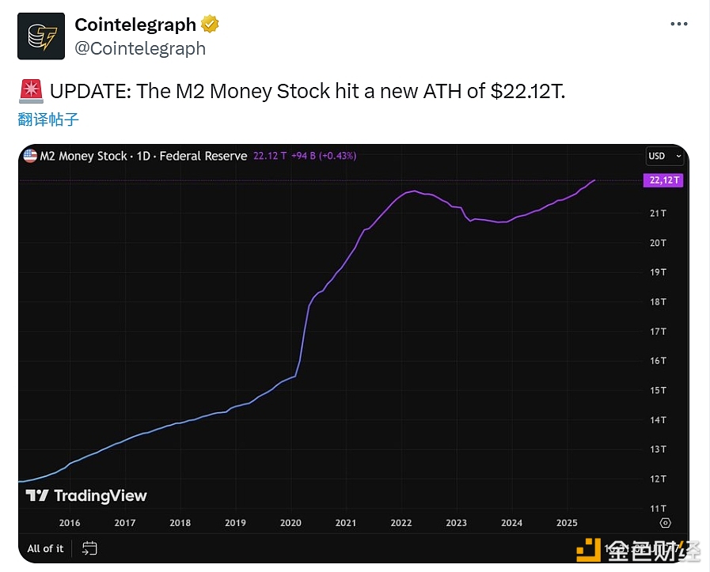Click the TradingView logo
This screenshot has height=572, width=710.
coord(86,496)
